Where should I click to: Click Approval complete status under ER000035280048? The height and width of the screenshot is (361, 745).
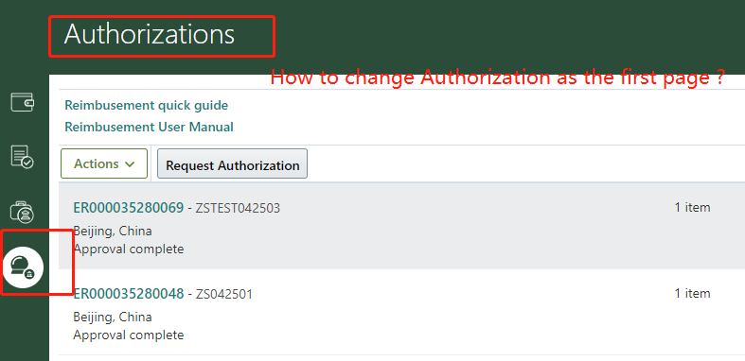click(129, 335)
